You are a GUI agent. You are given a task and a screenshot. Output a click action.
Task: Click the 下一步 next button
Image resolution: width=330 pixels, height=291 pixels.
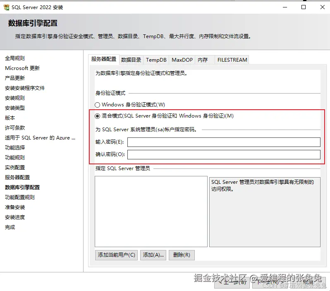[270, 282]
